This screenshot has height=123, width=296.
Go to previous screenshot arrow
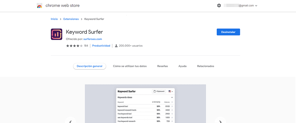70,122
